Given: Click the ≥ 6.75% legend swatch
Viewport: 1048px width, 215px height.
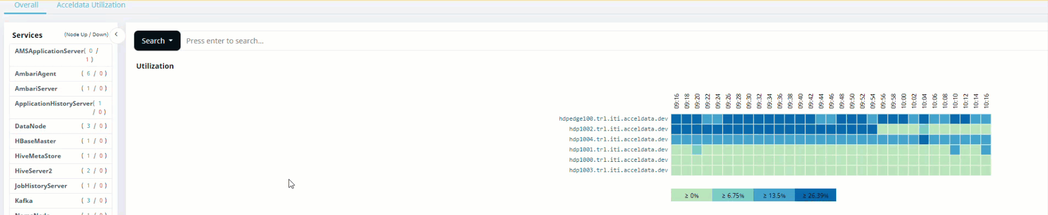Looking at the screenshot, I should tap(733, 195).
